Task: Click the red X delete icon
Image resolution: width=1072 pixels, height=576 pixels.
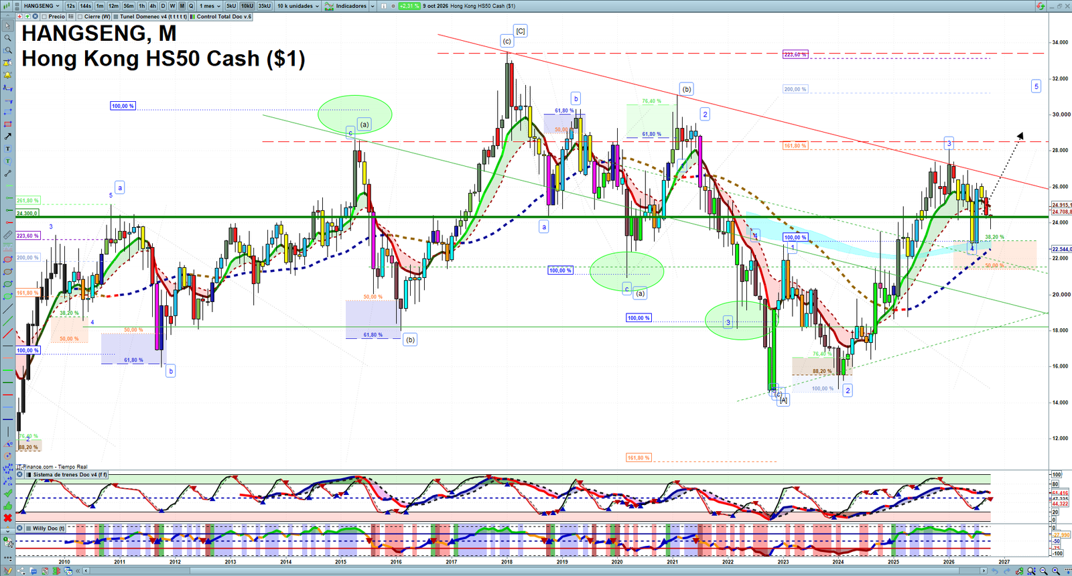Action: point(7,518)
